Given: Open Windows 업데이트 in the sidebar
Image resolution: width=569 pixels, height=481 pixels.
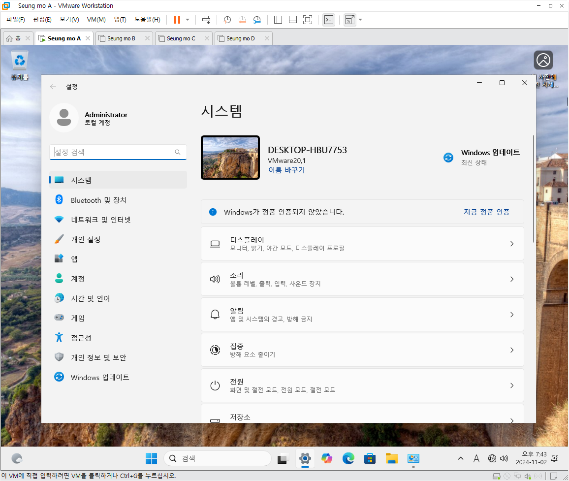Looking at the screenshot, I should pyautogui.click(x=118, y=377).
